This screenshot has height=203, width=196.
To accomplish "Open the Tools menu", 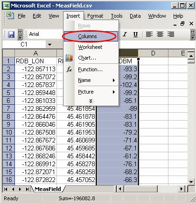I will [117, 16].
